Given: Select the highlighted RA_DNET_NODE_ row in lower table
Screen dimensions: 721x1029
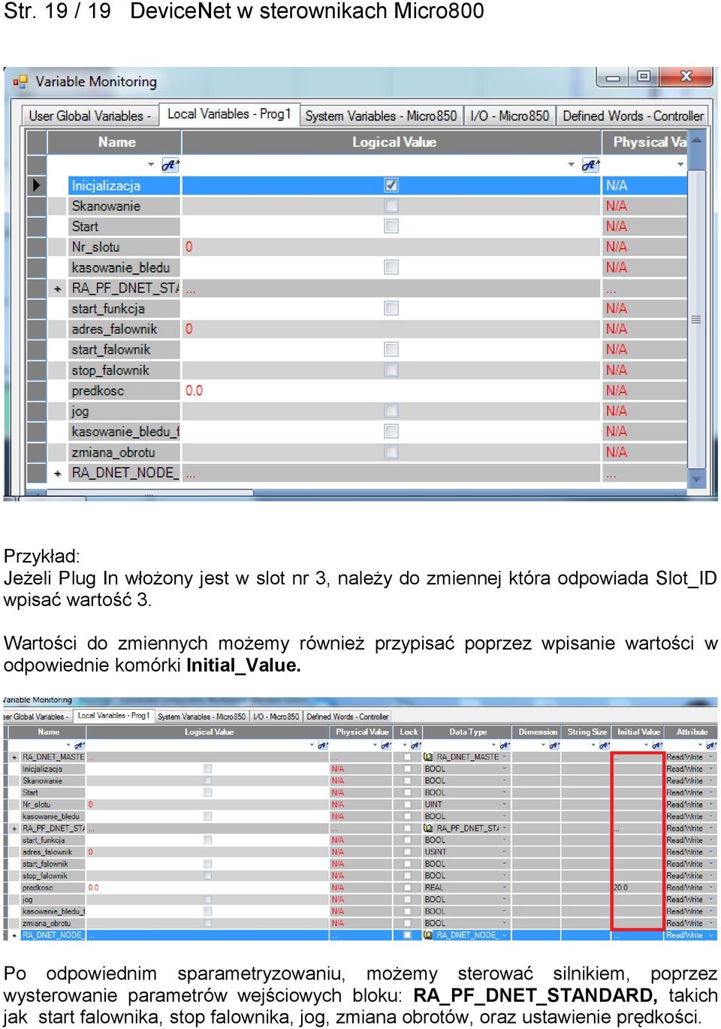Looking at the screenshot, I should 360,935.
